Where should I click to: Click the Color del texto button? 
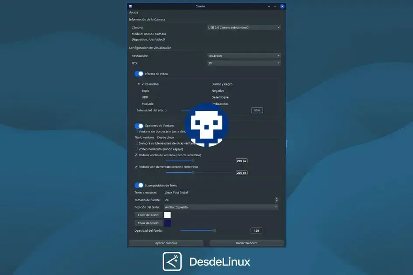149,215
